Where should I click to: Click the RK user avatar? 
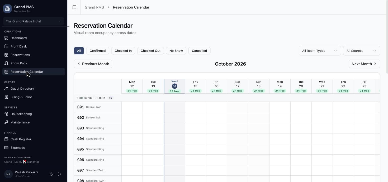tap(8, 174)
